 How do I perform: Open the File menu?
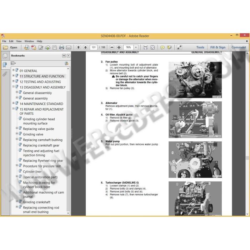point(4,41)
